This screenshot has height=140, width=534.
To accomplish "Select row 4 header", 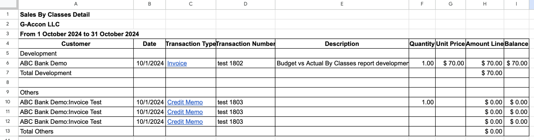I will [8, 43].
